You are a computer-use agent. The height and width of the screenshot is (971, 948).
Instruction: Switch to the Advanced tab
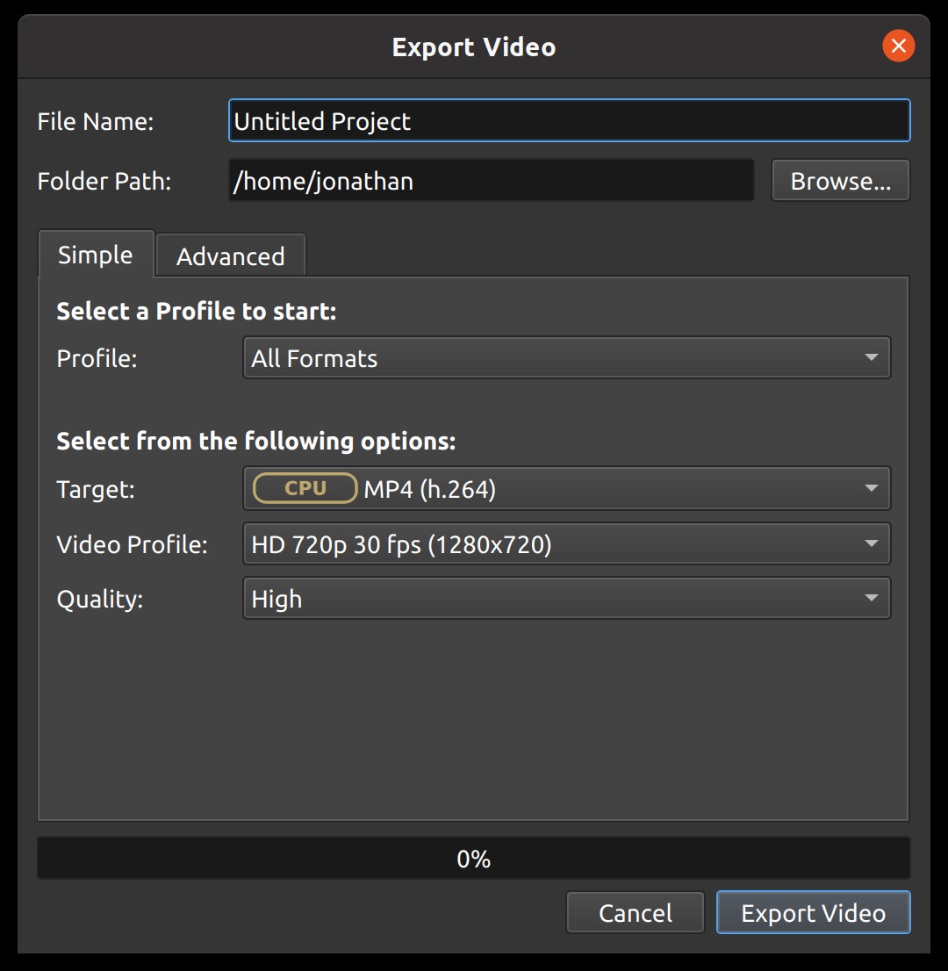point(230,255)
